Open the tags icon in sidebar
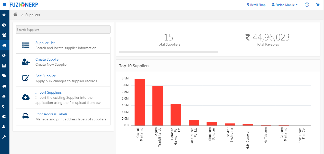This screenshot has height=154, width=324. [x=4, y=76]
